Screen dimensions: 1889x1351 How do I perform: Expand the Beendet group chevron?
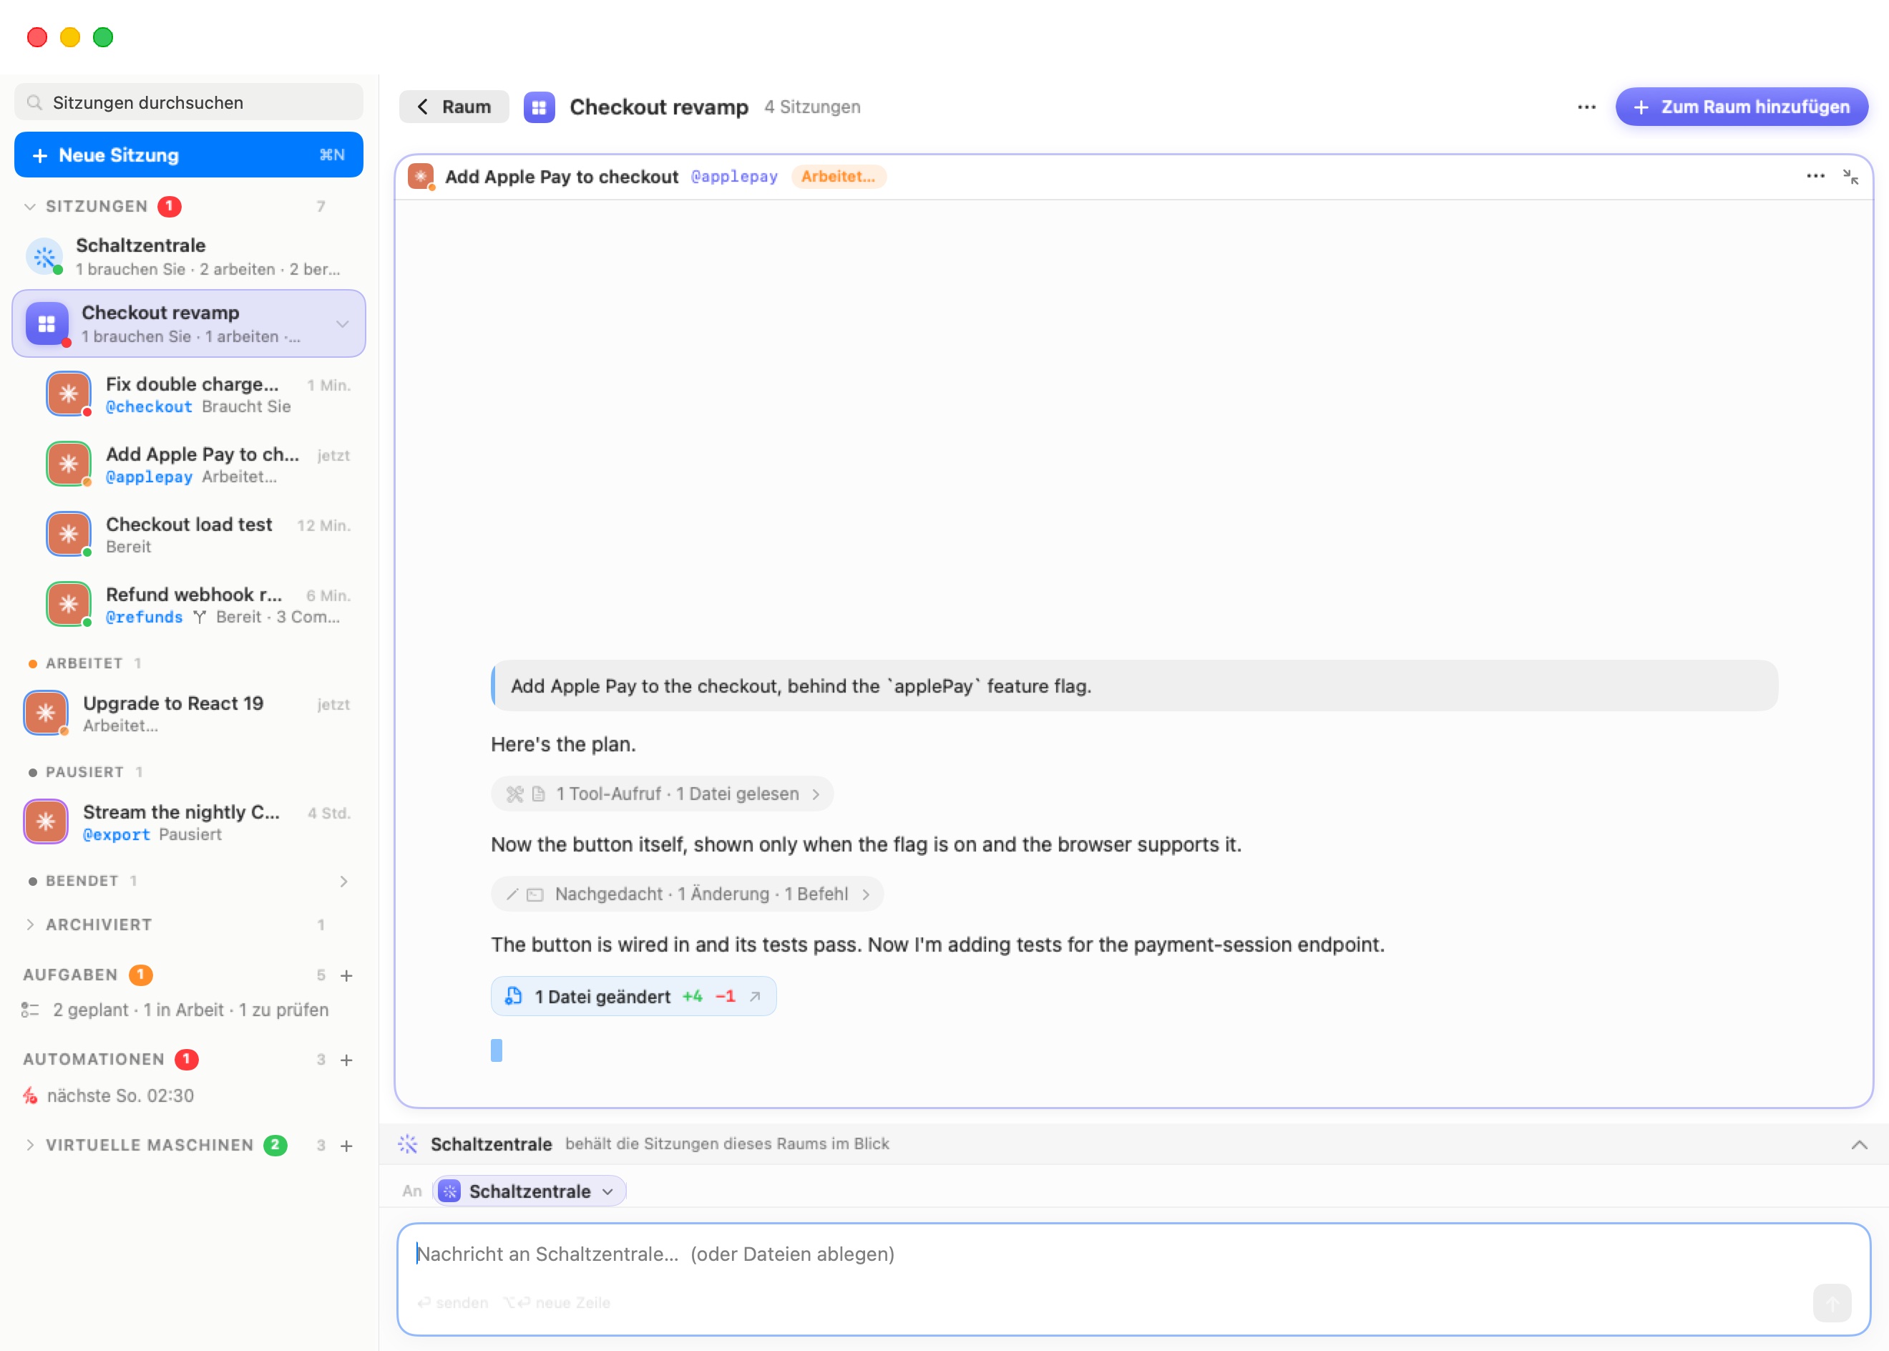(x=343, y=881)
